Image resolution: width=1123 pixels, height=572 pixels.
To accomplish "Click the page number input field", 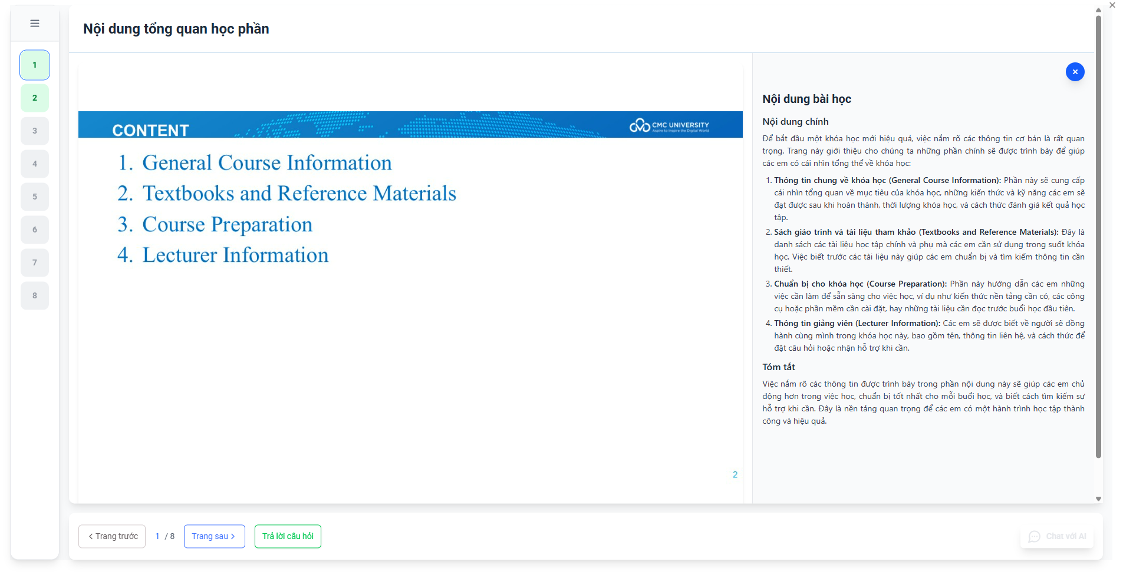I will coord(157,536).
